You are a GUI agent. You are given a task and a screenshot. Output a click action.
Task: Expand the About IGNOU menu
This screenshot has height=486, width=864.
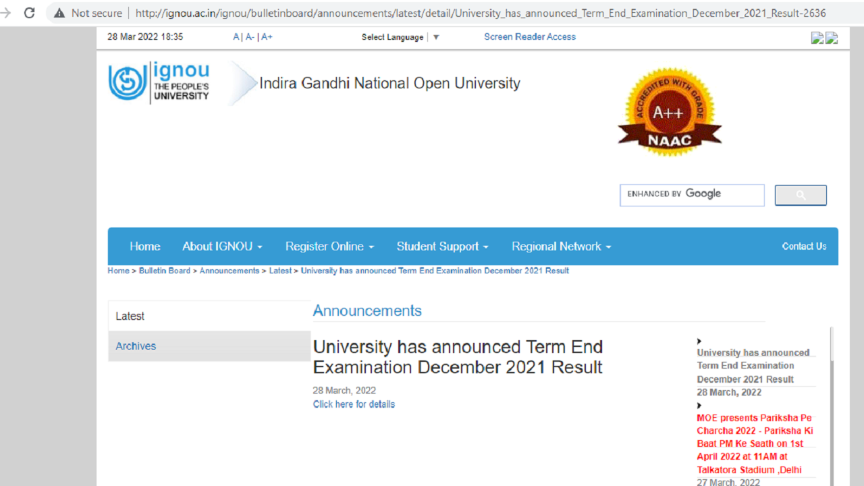[222, 246]
